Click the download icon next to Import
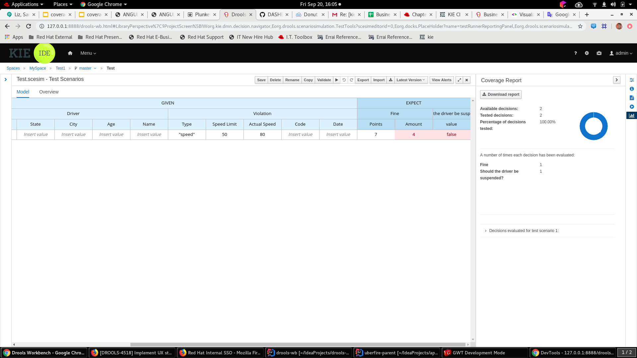Screen dimensions: 637x358 390,80
